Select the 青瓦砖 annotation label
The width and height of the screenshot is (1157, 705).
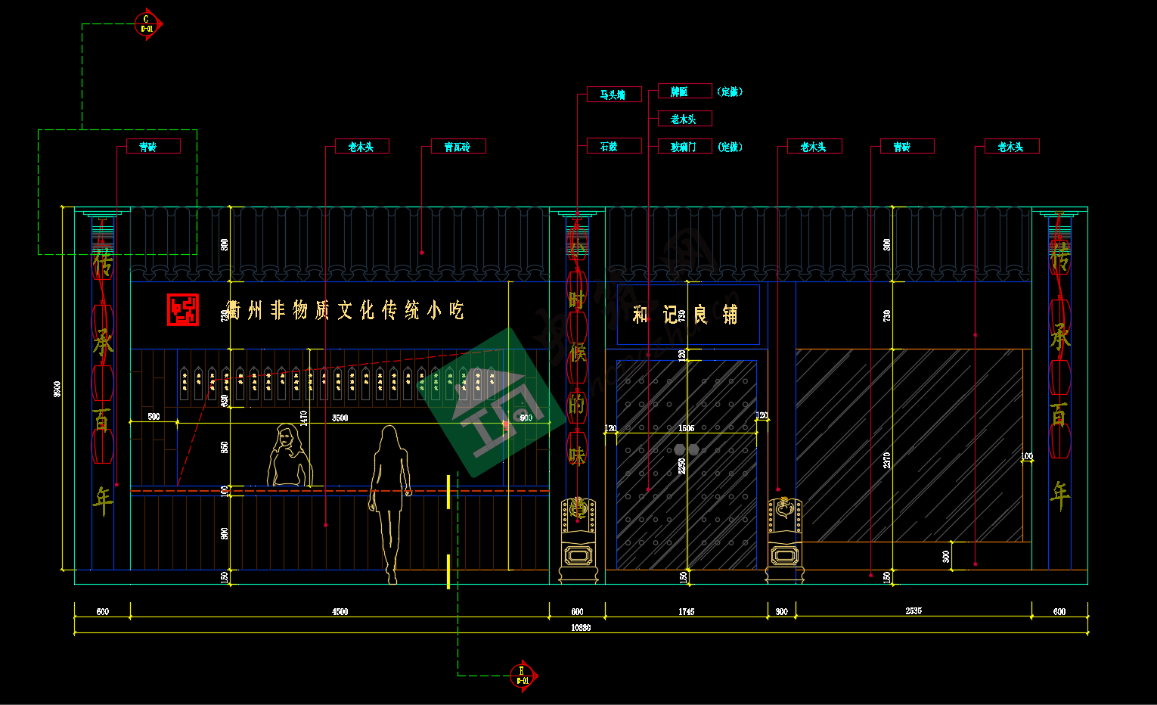pyautogui.click(x=458, y=147)
